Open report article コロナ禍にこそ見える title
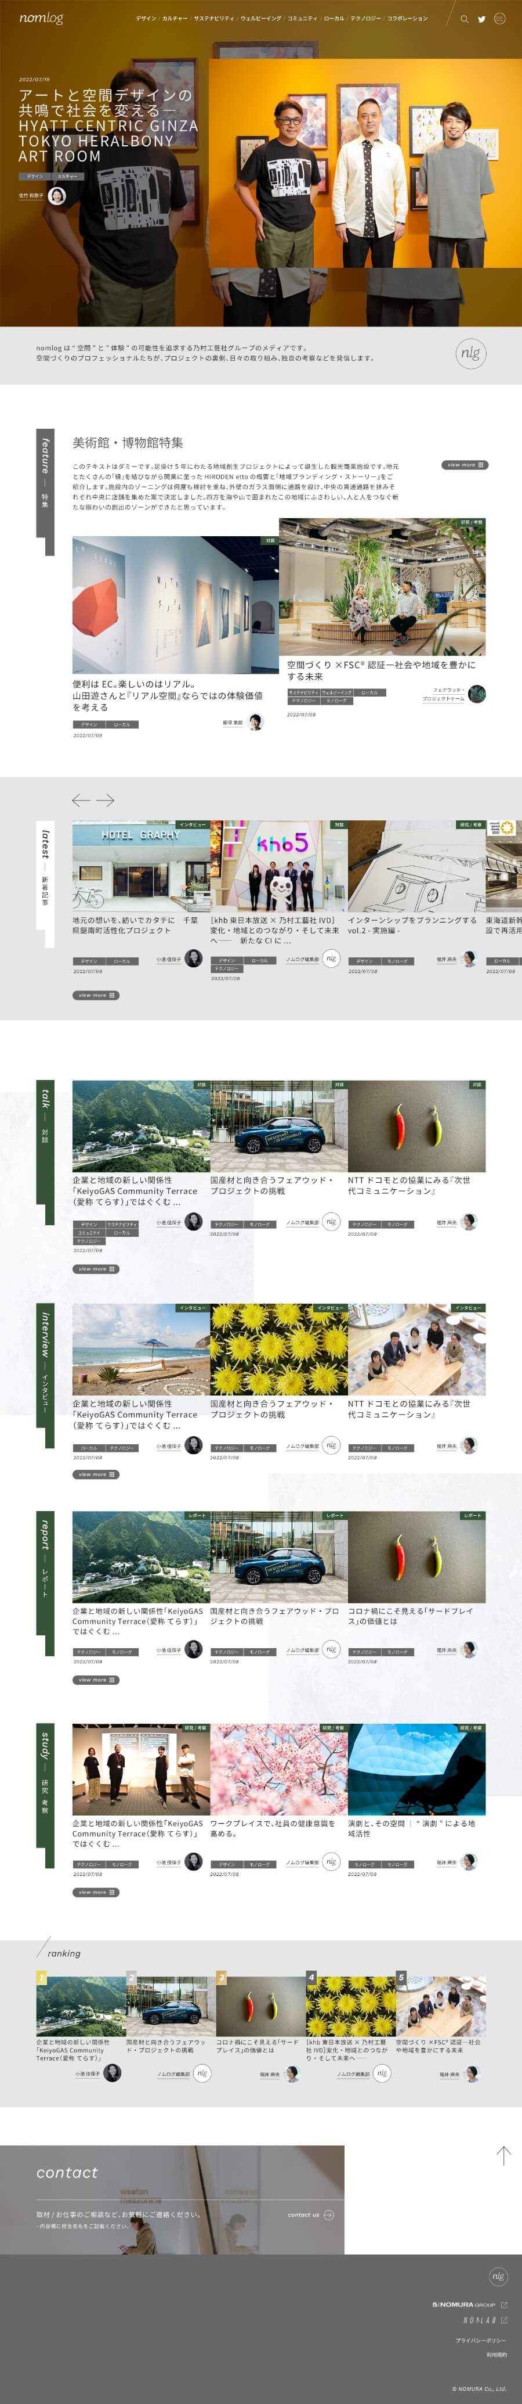The width and height of the screenshot is (522, 2404). point(411,1616)
